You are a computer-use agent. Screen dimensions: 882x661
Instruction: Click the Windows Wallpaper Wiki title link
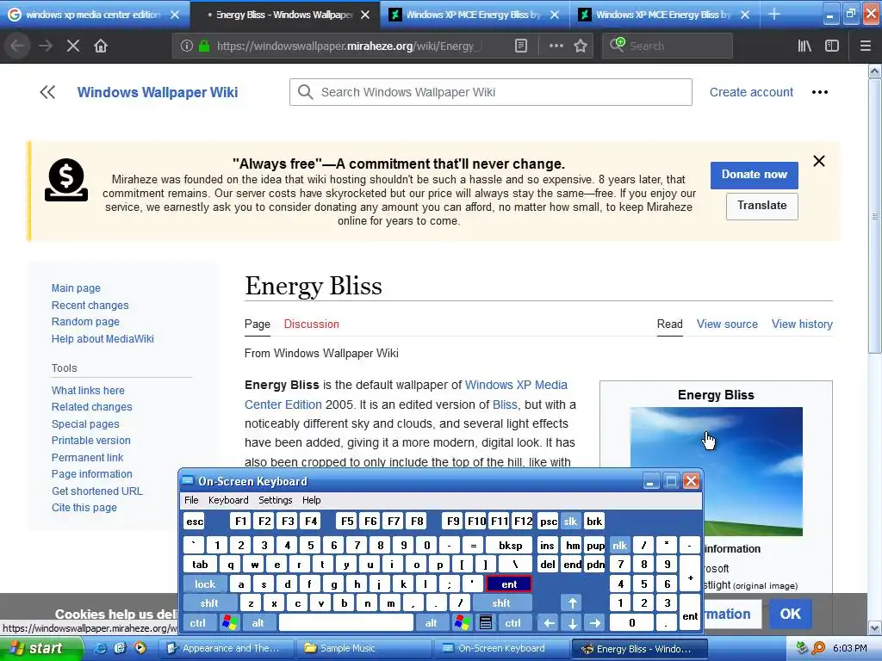point(158,92)
